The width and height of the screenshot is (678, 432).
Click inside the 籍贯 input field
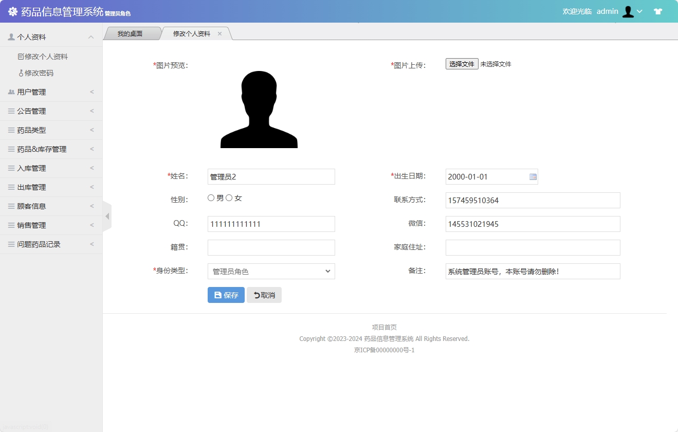271,247
